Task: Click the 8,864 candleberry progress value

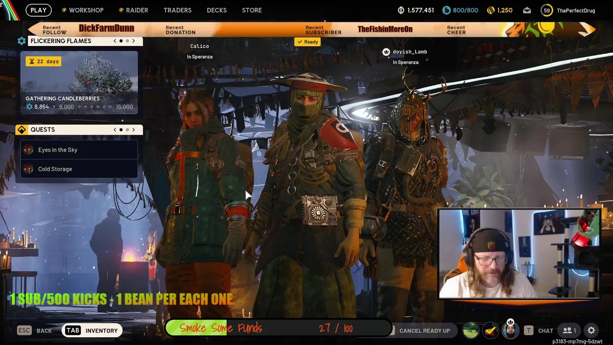Action: pos(41,107)
